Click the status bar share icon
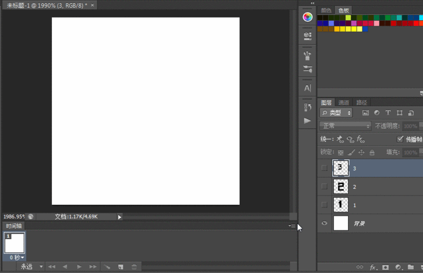Viewport: 423px width, 273px height. point(31,216)
